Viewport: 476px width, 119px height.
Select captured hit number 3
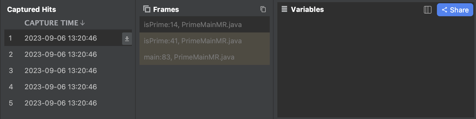(x=61, y=71)
